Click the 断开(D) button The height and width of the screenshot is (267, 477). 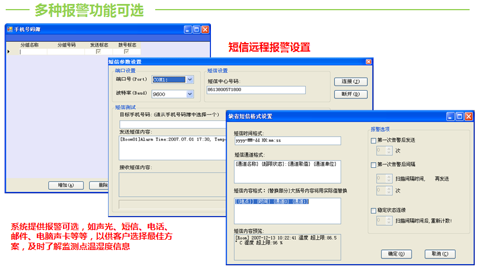(351, 94)
